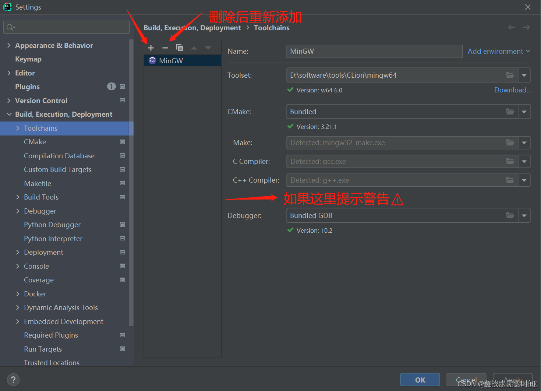
Task: Click project-level icon beside Makefile
Action: click(x=123, y=183)
